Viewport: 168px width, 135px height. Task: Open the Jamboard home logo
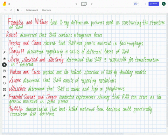click(4, 4)
